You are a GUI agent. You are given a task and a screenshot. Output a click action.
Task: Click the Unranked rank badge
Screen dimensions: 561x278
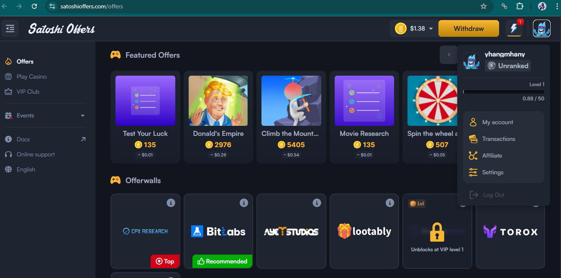click(x=508, y=66)
